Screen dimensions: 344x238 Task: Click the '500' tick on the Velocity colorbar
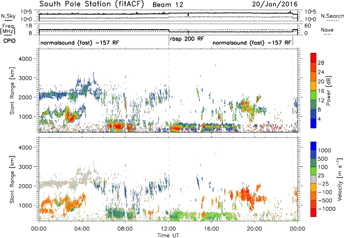coord(324,159)
